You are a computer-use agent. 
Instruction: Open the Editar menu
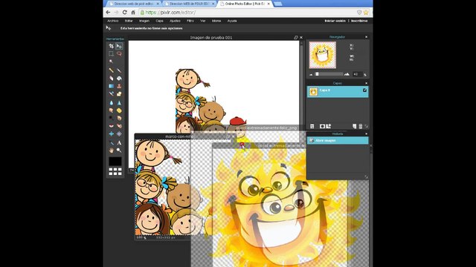pos(129,21)
